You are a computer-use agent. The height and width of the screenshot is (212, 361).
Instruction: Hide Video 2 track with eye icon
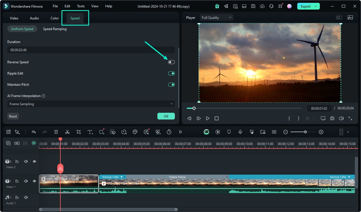34,161
